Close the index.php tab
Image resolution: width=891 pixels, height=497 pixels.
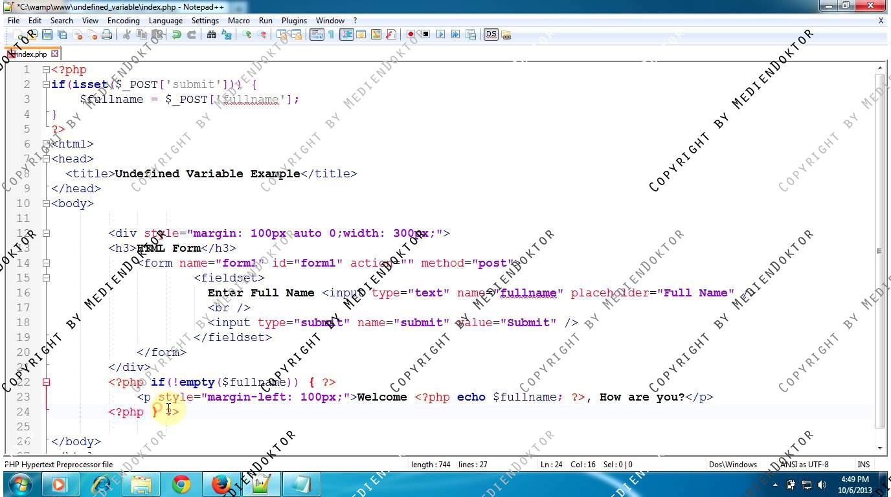[55, 54]
